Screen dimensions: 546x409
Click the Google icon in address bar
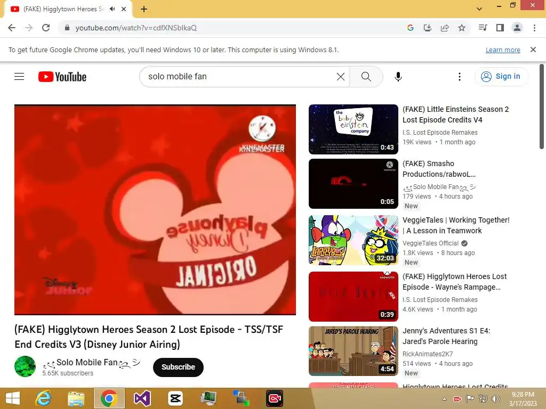[410, 28]
